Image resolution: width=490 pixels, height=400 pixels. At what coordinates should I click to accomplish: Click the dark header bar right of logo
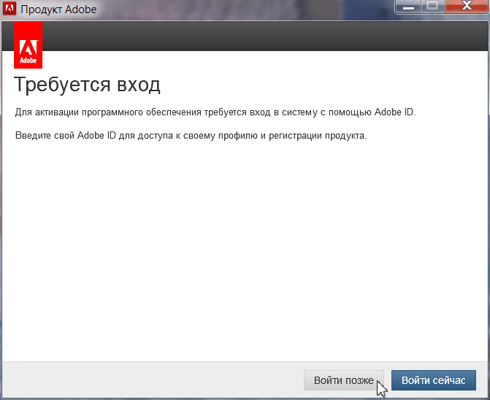coord(263,36)
